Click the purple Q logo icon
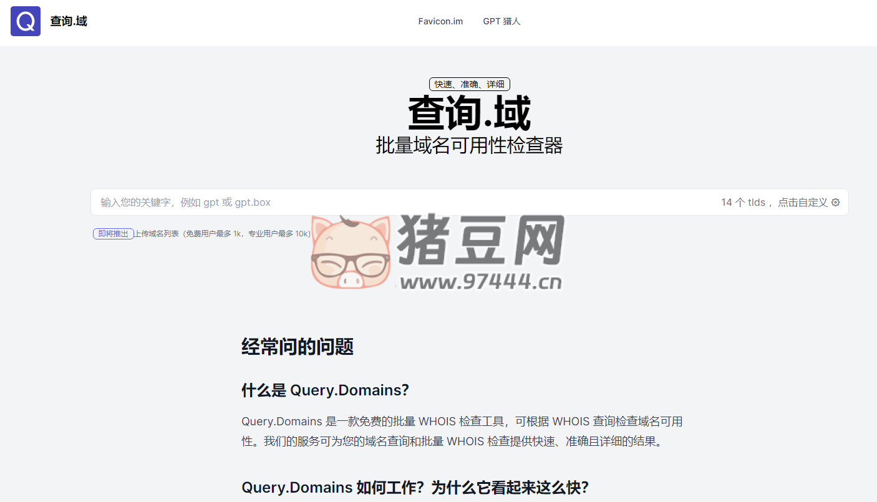The width and height of the screenshot is (877, 502). [26, 21]
